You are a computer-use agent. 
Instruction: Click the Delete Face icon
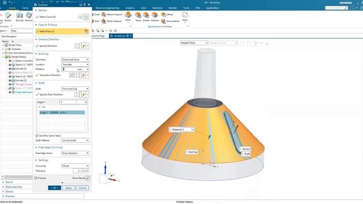tap(146, 15)
